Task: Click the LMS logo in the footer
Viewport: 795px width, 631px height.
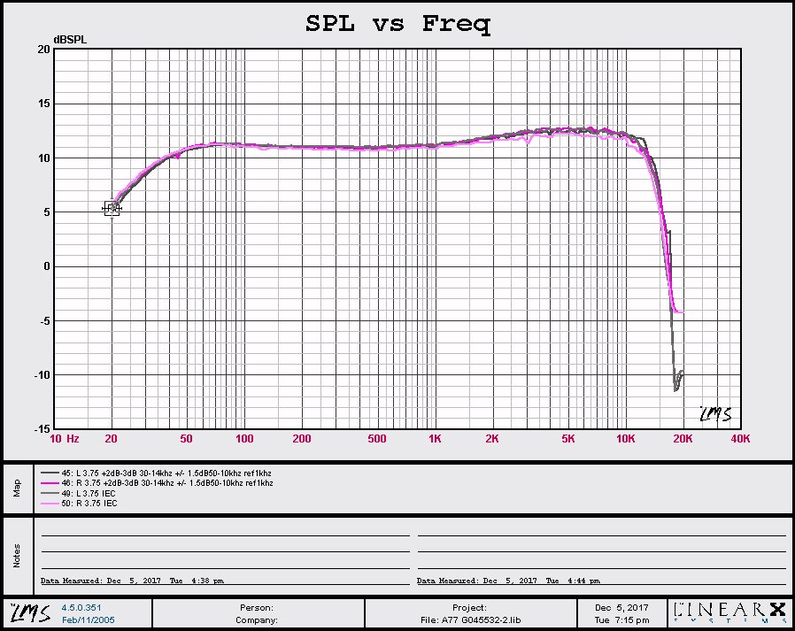Action: pos(24,612)
